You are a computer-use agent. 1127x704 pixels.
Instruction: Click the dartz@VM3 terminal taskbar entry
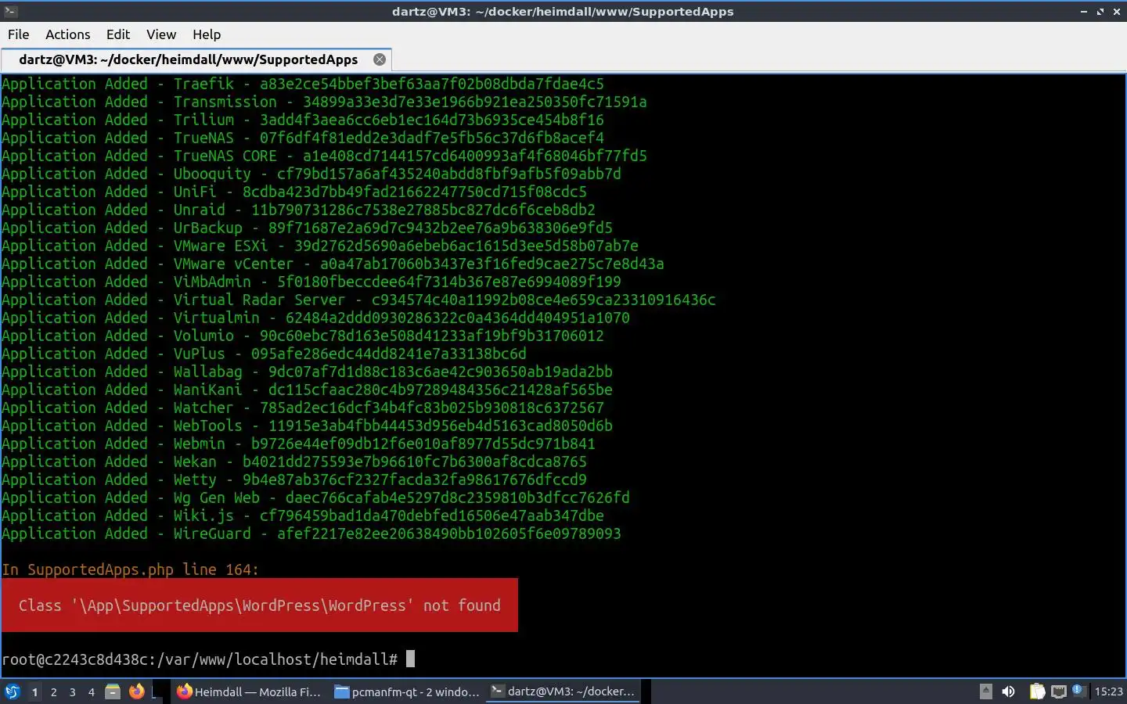[563, 691]
